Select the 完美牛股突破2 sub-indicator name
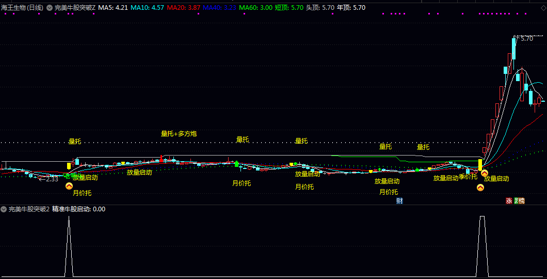547x279 pixels. pyautogui.click(x=29, y=209)
